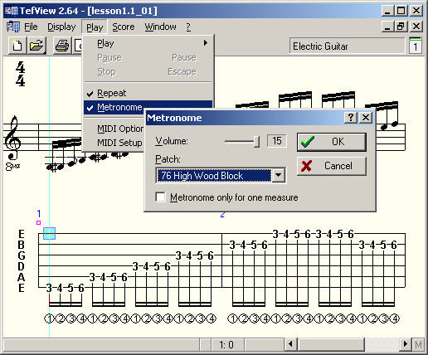Click the horizontal scrollbar left arrow
Screen dimensions: 428x355
coord(290,344)
